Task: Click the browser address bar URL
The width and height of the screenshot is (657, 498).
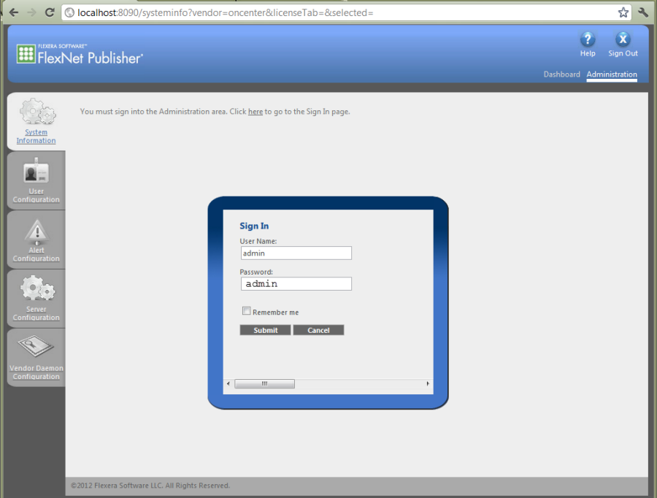Action: coord(225,12)
